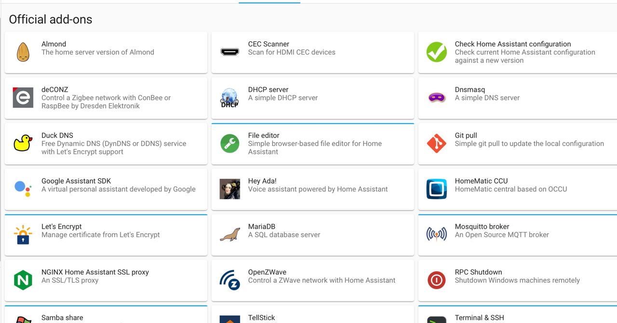Select the deCONZ add-on title
617x323 pixels.
[x=54, y=89]
